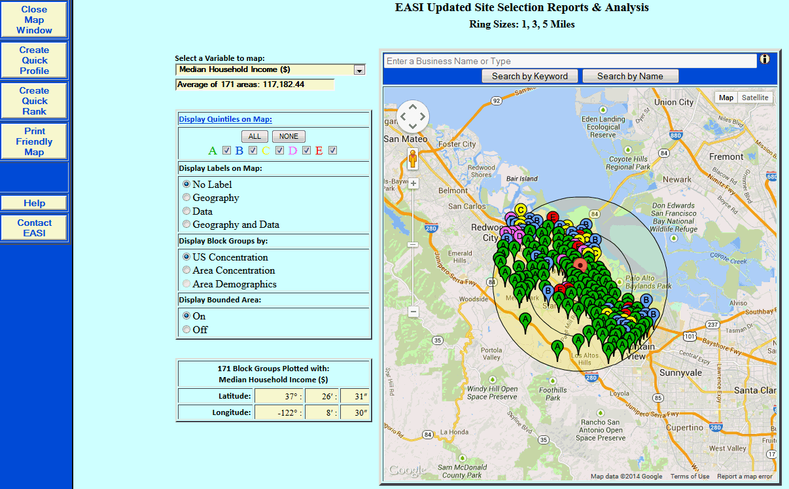Click the NONE quintiles button
789x489 pixels.
(289, 136)
